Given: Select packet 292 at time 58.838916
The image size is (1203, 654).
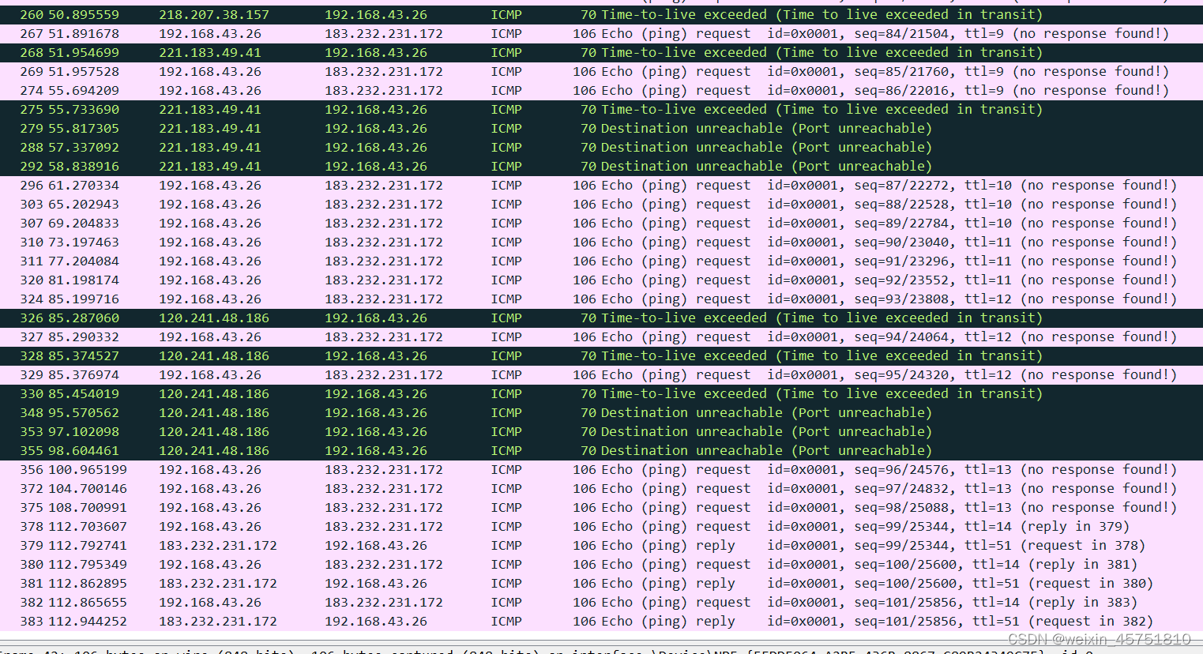Looking at the screenshot, I should (601, 167).
